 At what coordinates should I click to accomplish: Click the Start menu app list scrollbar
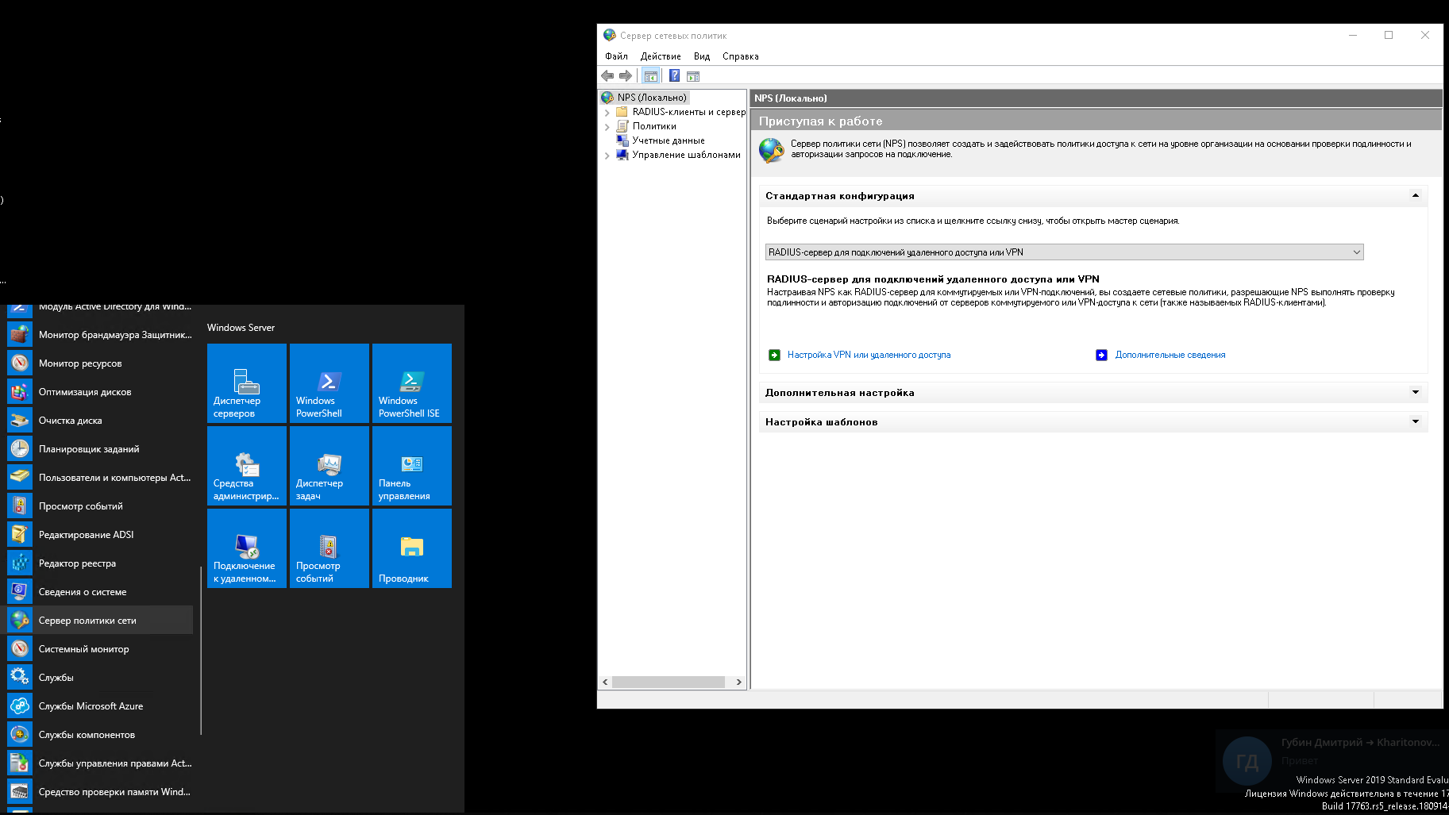[201, 650]
